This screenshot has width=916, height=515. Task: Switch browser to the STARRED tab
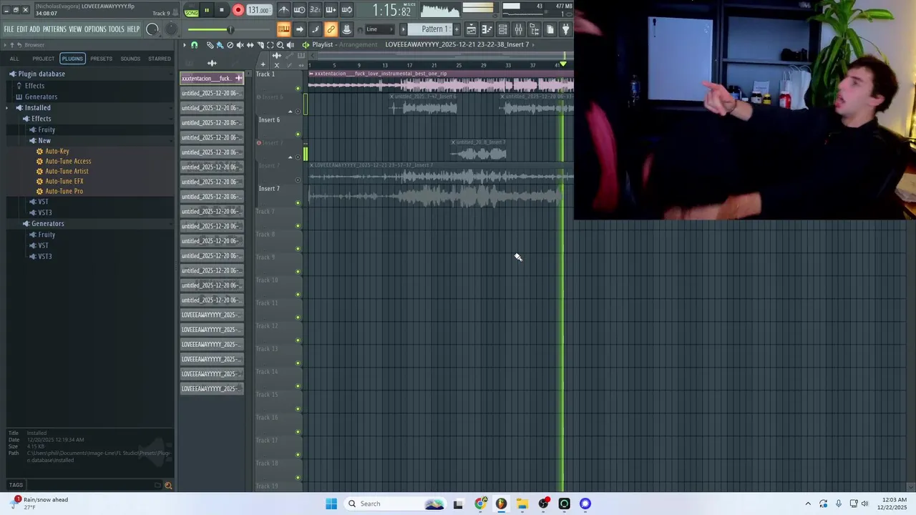click(160, 59)
